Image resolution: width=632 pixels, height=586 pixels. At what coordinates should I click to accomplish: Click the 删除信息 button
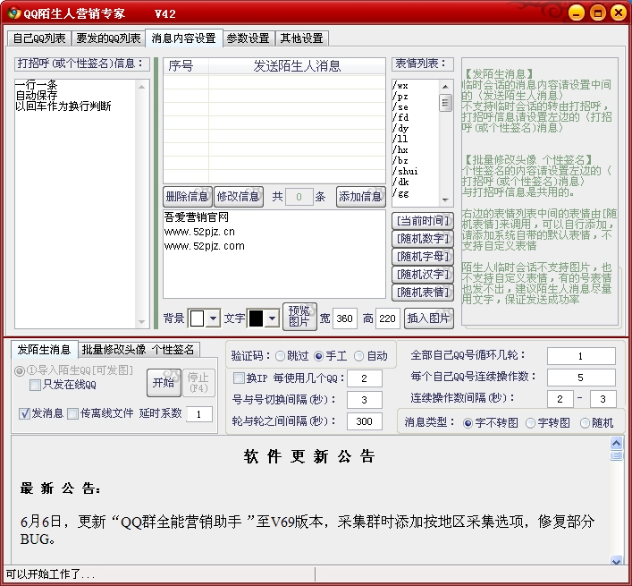coord(188,197)
